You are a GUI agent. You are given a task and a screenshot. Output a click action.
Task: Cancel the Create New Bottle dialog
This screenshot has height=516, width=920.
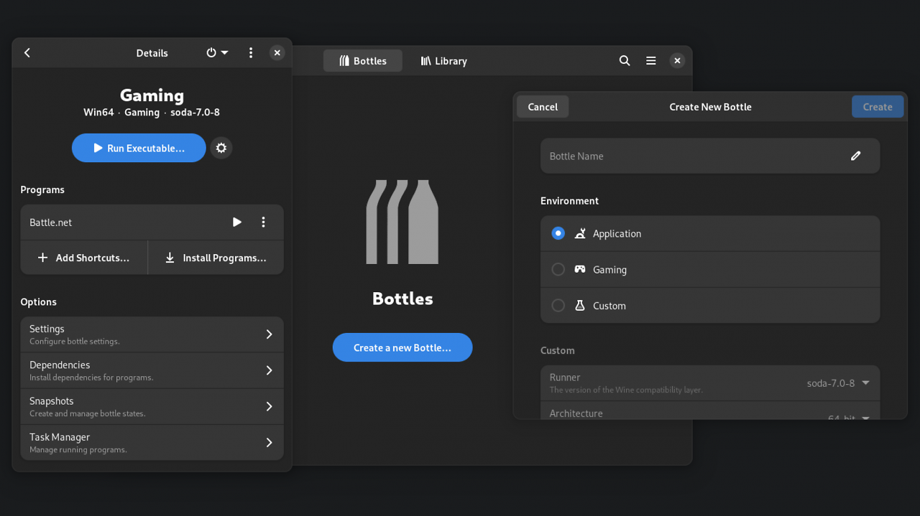coord(543,107)
